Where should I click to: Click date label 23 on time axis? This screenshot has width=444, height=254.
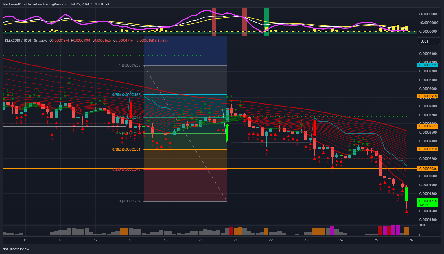click(306, 240)
